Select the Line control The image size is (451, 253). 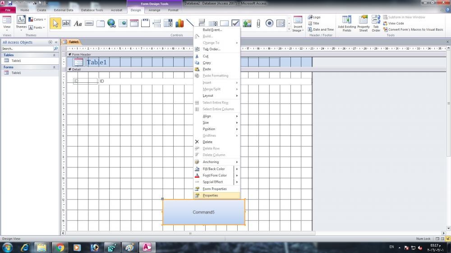tap(190, 23)
